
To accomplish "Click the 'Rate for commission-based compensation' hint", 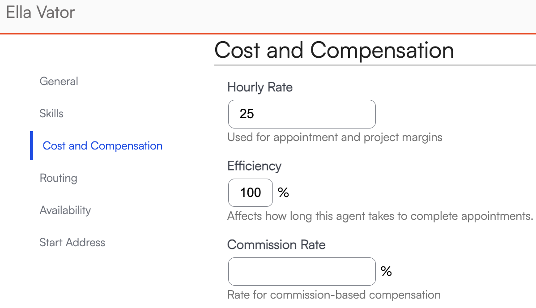I will pos(334,295).
